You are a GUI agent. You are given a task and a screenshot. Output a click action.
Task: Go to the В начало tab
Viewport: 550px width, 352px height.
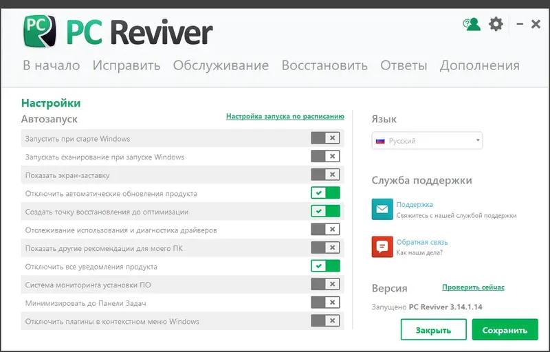[x=51, y=65]
